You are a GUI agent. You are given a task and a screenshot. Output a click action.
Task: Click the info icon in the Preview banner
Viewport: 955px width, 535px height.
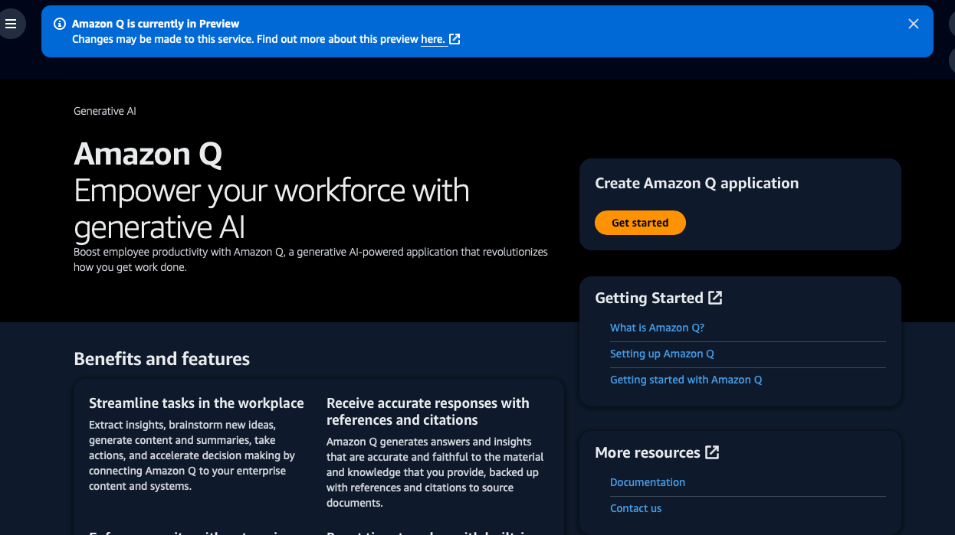pyautogui.click(x=60, y=24)
